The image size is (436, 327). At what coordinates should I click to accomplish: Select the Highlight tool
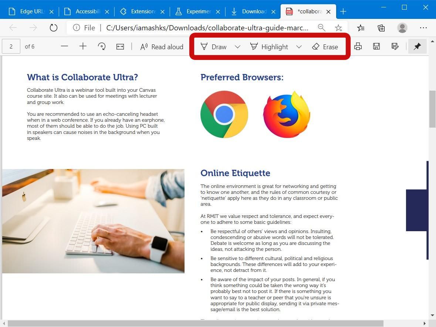(x=269, y=47)
